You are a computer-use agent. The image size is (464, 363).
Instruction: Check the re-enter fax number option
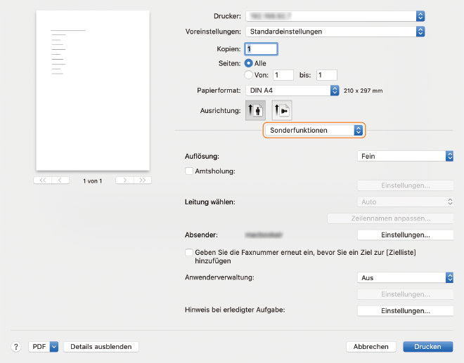(188, 252)
